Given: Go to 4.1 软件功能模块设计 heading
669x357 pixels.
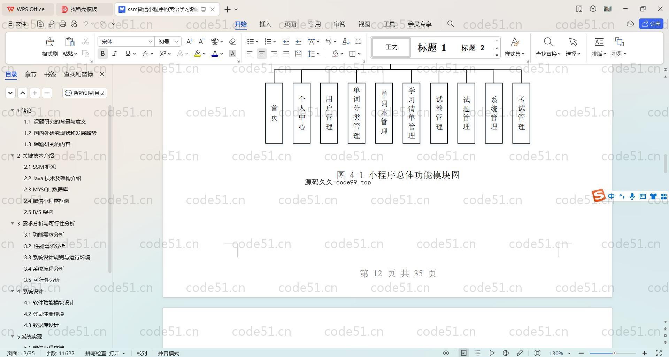Looking at the screenshot, I should point(49,302).
